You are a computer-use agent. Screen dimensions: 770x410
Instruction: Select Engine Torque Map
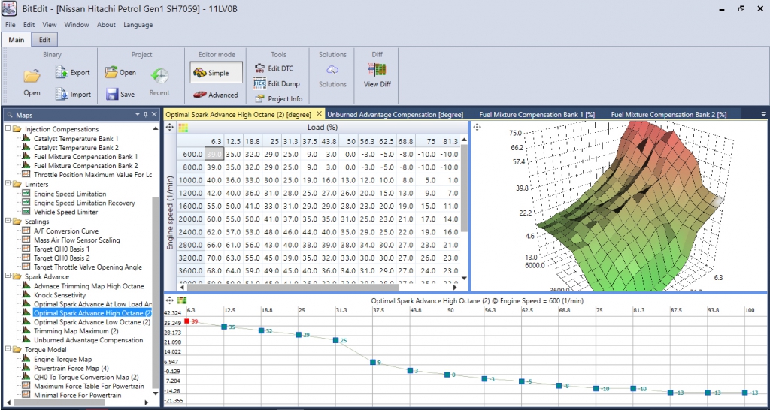click(63, 360)
